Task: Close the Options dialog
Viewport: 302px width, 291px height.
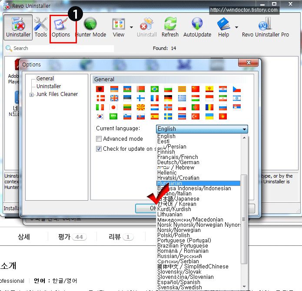Action: click(x=248, y=63)
